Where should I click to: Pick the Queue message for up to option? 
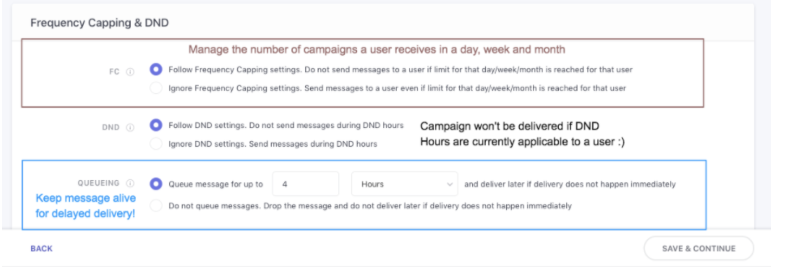click(x=156, y=184)
